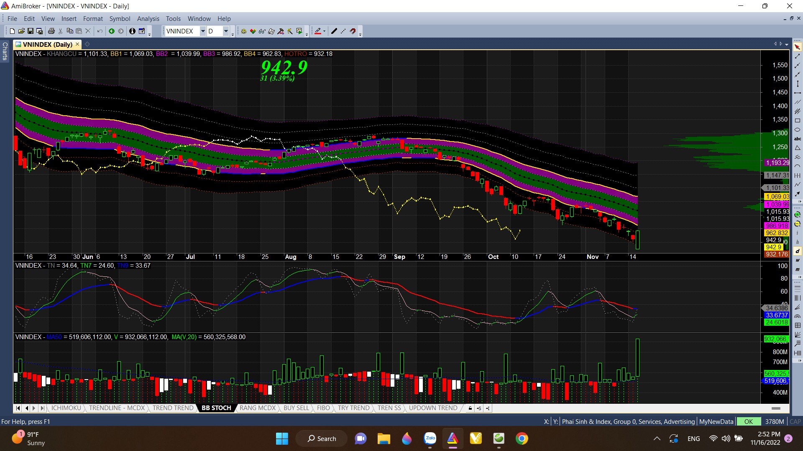
Task: Open the D interval dropdown
Action: (225, 31)
